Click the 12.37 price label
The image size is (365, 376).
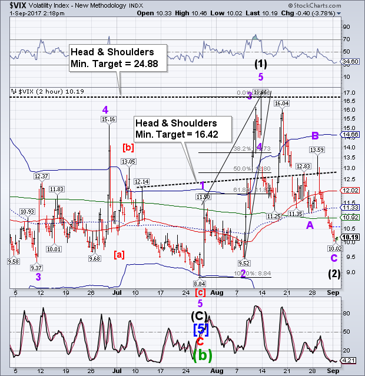pyautogui.click(x=41, y=177)
